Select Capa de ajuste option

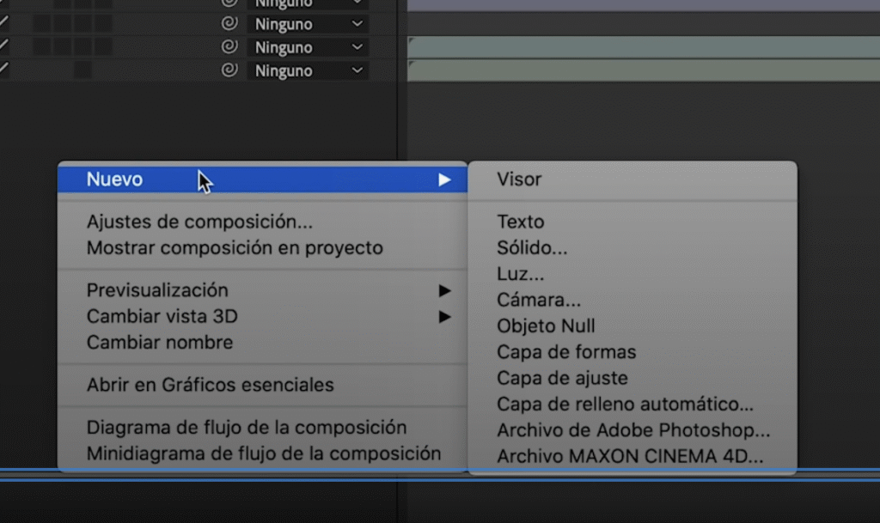click(x=562, y=378)
